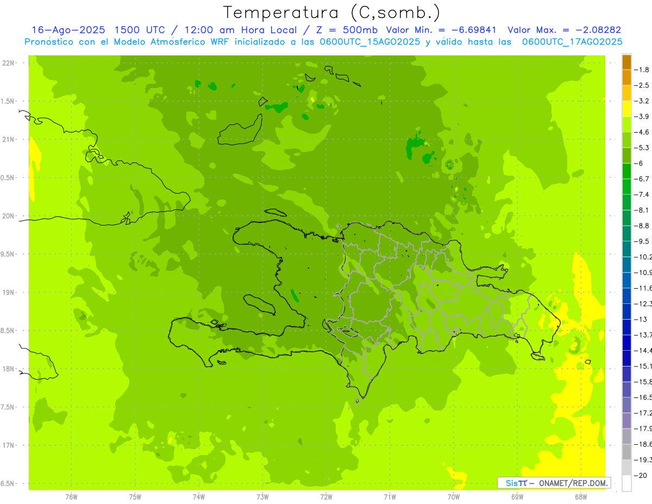Viewport: 652px width, 504px height.
Task: Select the date '16-Ago-2025' in the header
Action: (x=67, y=30)
